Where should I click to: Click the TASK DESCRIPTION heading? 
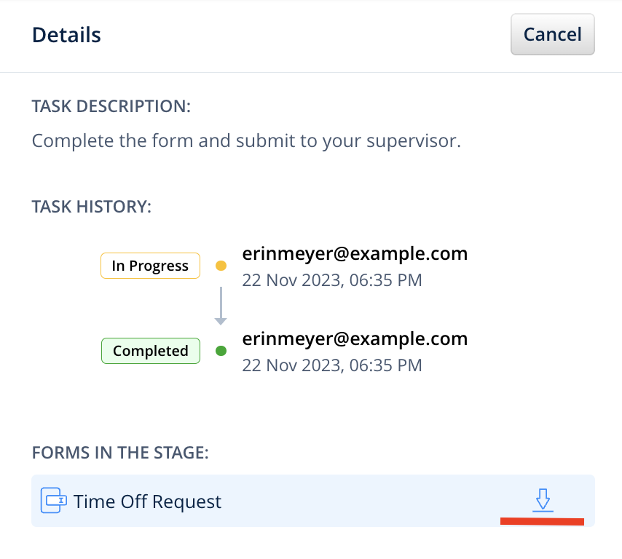pyautogui.click(x=111, y=106)
